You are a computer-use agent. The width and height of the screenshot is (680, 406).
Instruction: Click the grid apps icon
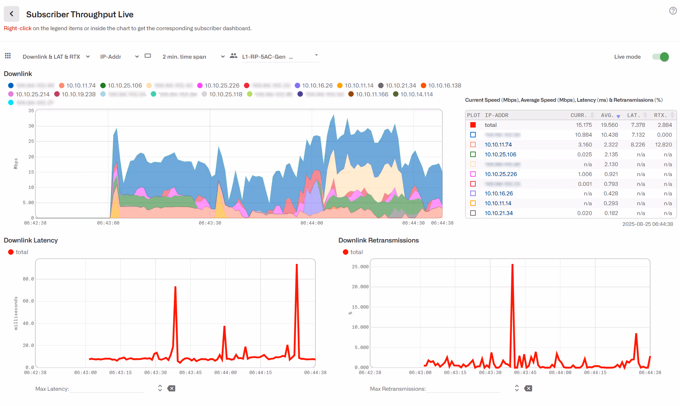click(x=8, y=56)
